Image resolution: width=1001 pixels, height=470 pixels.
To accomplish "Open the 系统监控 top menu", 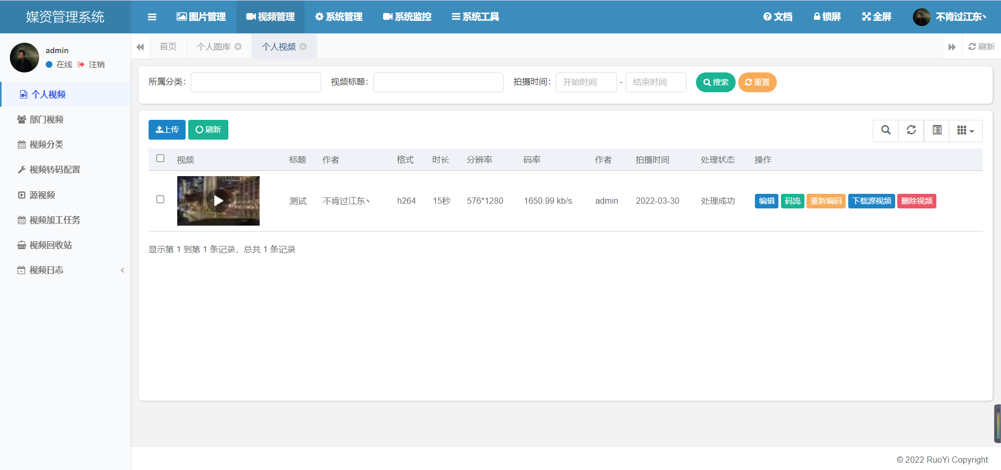I will [407, 17].
